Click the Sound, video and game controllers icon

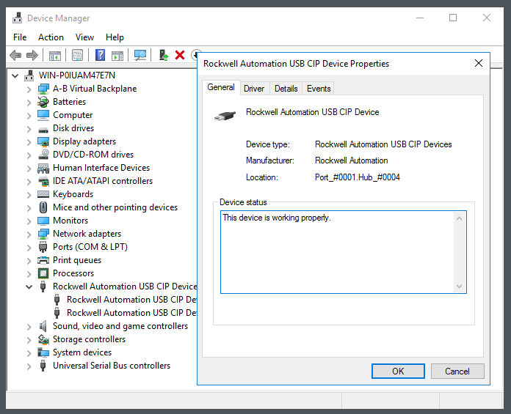click(43, 326)
